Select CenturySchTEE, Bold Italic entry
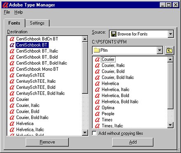The height and width of the screenshot is (153, 181). pos(40,93)
